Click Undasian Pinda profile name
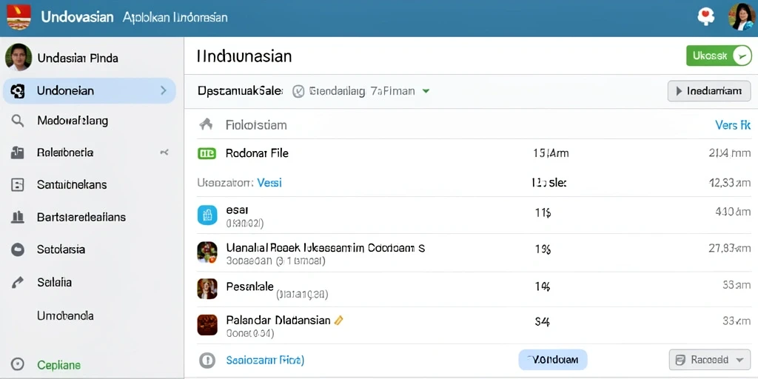The width and height of the screenshot is (758, 379). [77, 58]
